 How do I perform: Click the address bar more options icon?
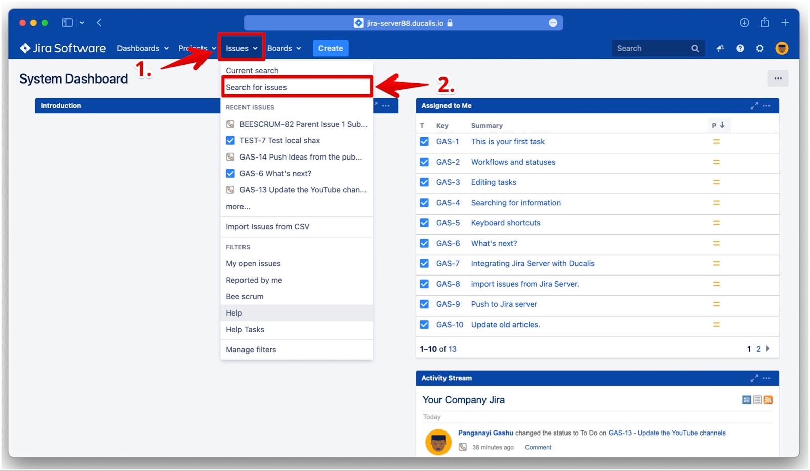click(553, 23)
